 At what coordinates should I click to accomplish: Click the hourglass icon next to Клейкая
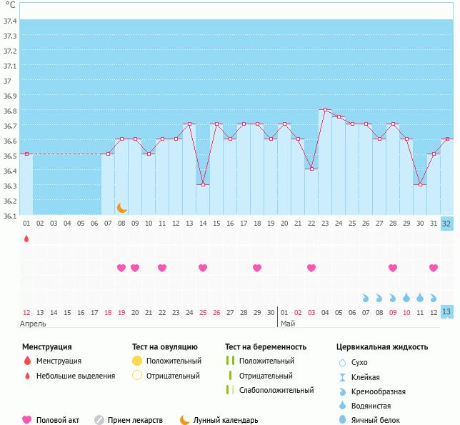342,377
